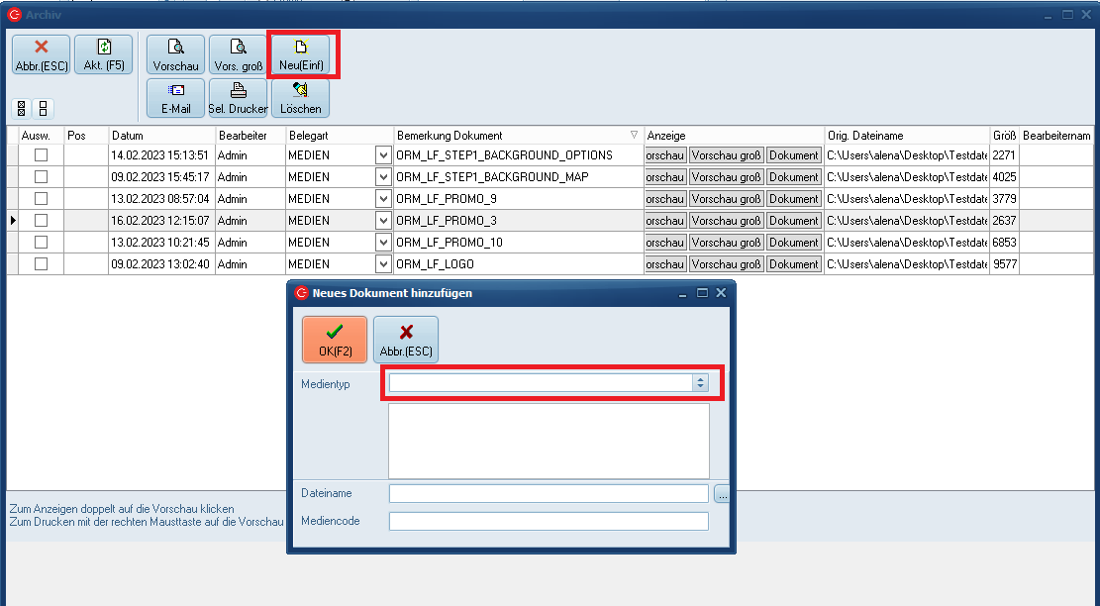Select the ORM_LF_LOGO row checkbox

tap(42, 264)
